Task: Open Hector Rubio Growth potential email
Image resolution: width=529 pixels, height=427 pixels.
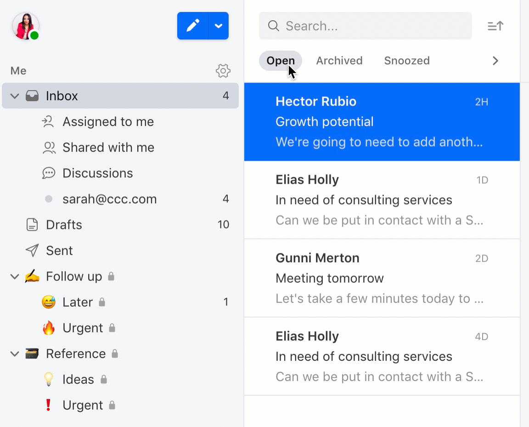Action: click(x=382, y=122)
